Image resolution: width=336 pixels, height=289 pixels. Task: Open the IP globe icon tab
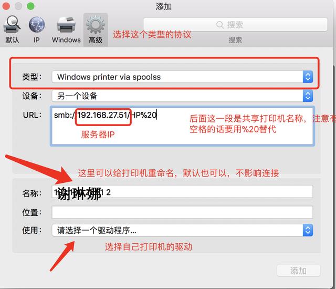(x=37, y=25)
